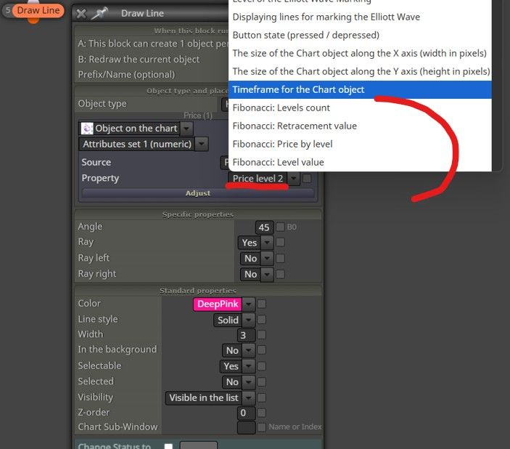Image resolution: width=510 pixels, height=449 pixels.
Task: Select Chart object size along Y axis
Action: pyautogui.click(x=360, y=71)
